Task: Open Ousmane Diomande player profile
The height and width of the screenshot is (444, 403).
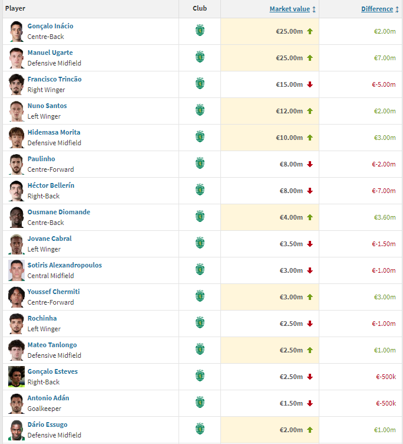Action: pos(59,212)
